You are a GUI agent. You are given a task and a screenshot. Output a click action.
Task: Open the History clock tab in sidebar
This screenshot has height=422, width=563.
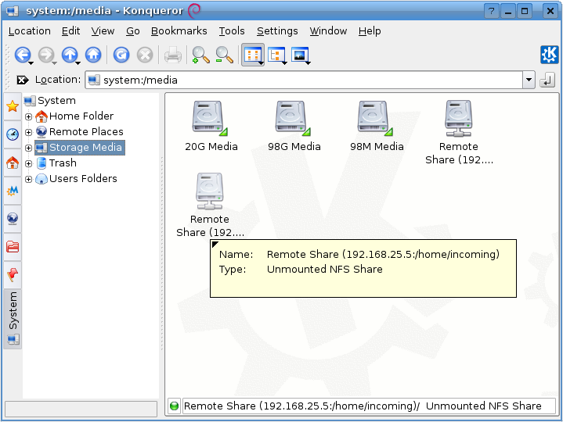[x=13, y=134]
